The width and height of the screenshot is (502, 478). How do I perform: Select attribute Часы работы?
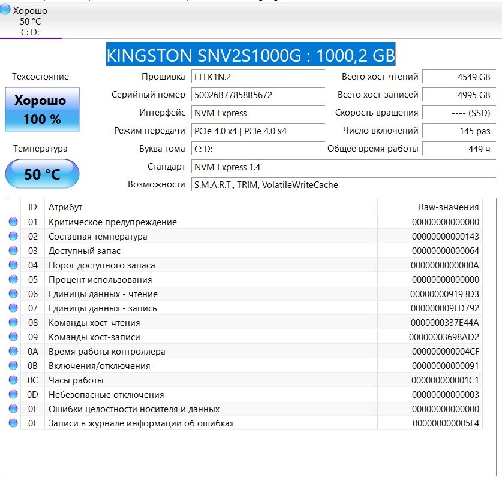coord(76,380)
